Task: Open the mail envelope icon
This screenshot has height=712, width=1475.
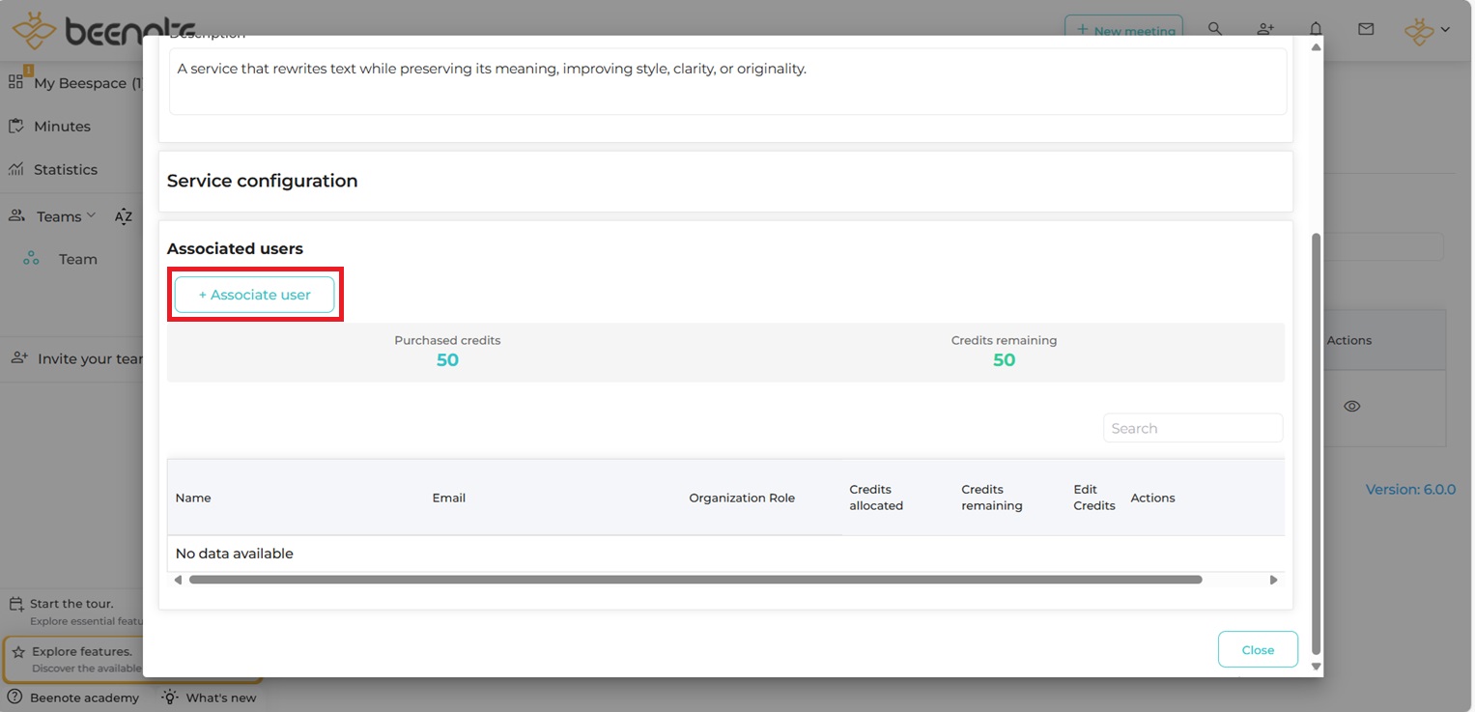Action: pyautogui.click(x=1366, y=29)
